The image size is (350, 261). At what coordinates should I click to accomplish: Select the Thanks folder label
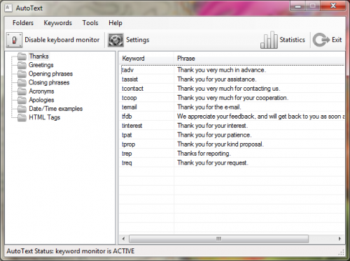coord(38,57)
